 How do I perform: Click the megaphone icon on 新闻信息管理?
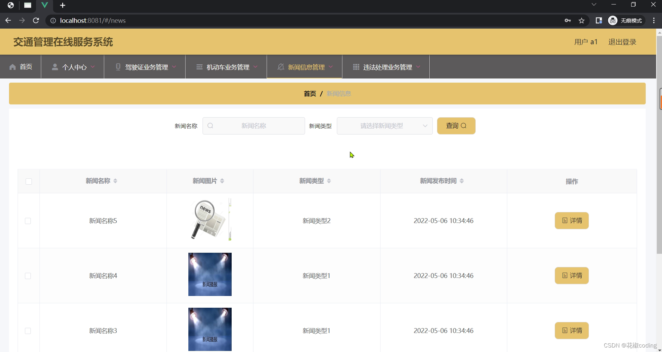pyautogui.click(x=280, y=67)
